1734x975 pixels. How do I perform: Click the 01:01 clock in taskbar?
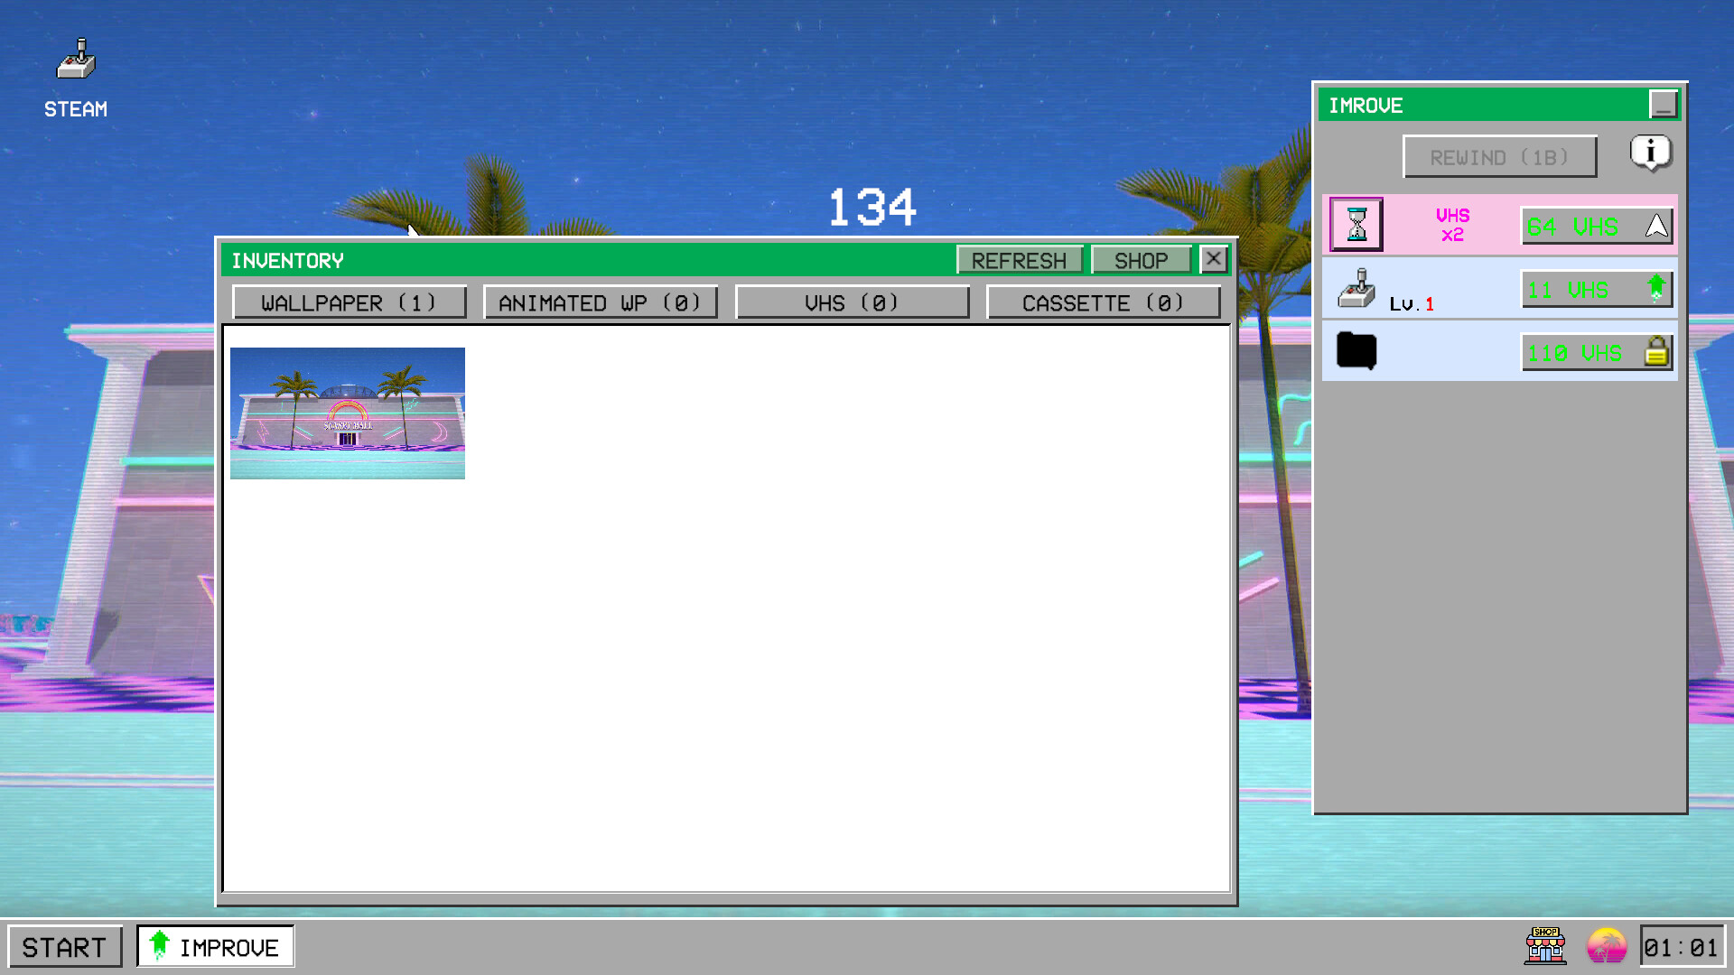pos(1682,947)
